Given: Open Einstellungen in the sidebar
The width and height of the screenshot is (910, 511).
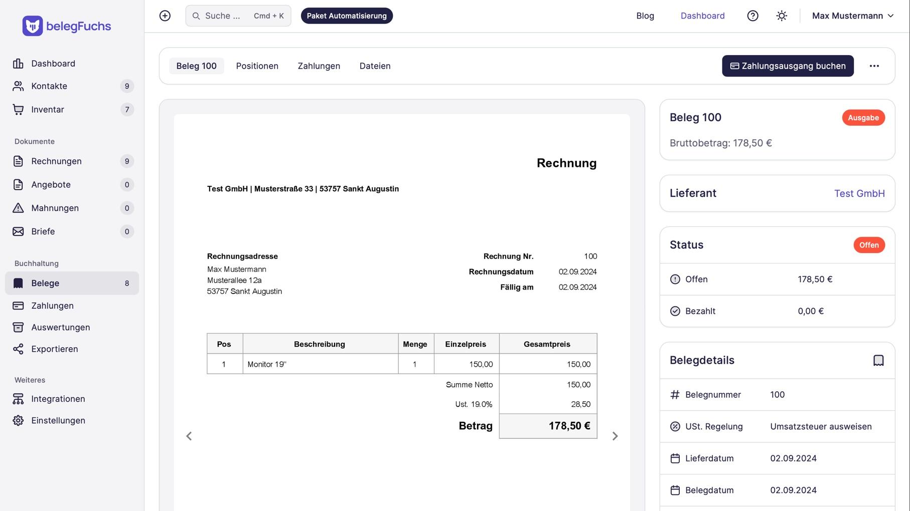Looking at the screenshot, I should pyautogui.click(x=72, y=420).
